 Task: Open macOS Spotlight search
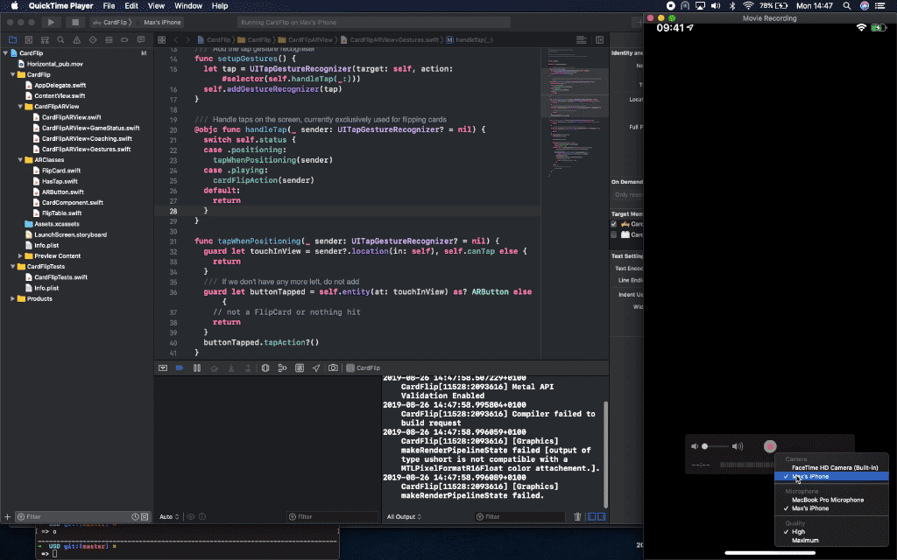coord(847,6)
